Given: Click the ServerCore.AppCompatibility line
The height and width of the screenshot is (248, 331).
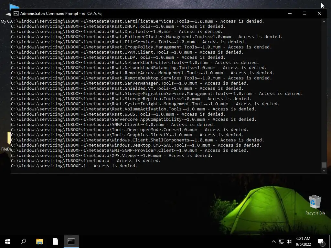Looking at the screenshot, I should point(134,119).
